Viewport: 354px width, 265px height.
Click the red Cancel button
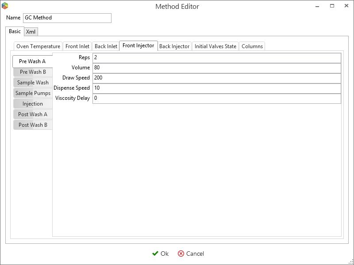point(191,254)
